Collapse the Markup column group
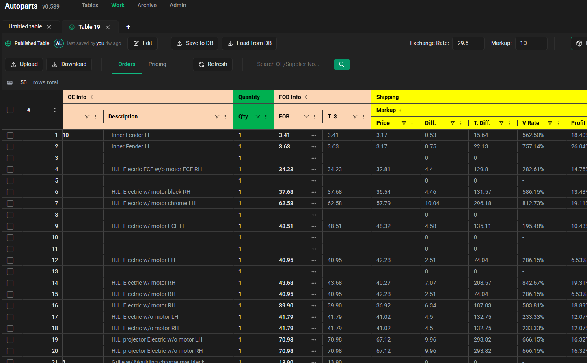The width and height of the screenshot is (587, 363). [400, 110]
